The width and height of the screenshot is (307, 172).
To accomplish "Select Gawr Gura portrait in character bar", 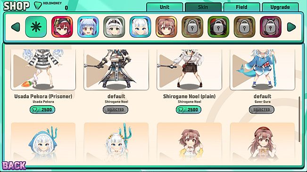I will tap(140, 27).
